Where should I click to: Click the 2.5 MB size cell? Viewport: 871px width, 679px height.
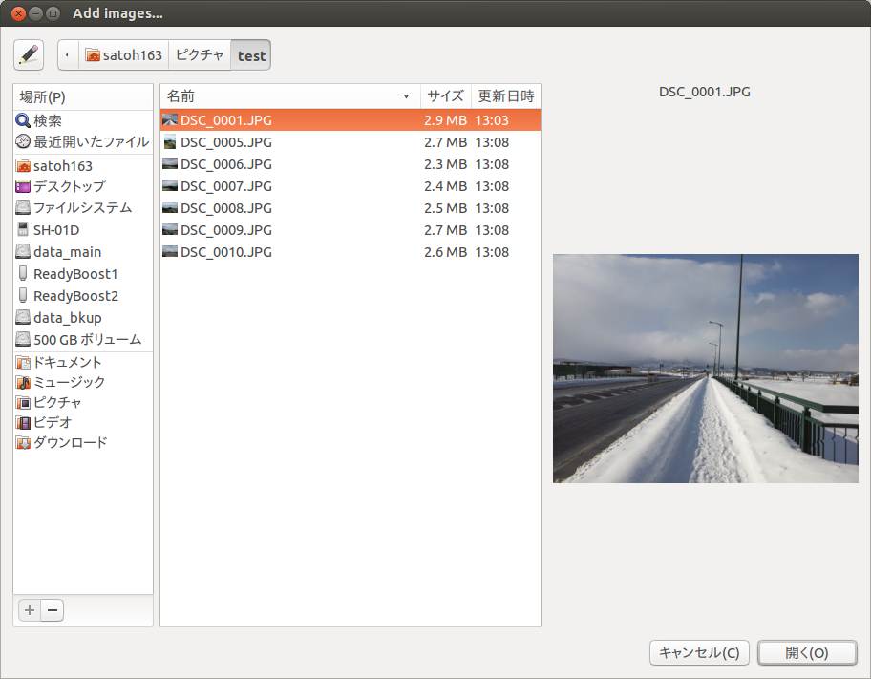[x=445, y=208]
